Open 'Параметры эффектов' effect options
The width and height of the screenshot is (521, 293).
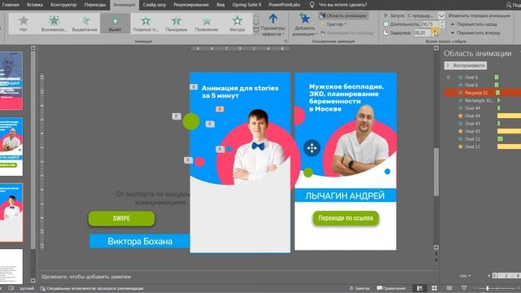click(x=273, y=25)
